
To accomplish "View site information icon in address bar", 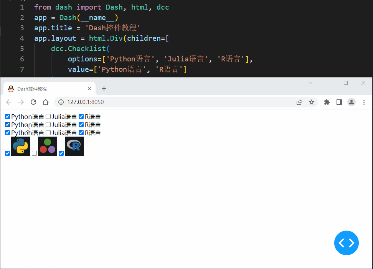I will [61, 102].
